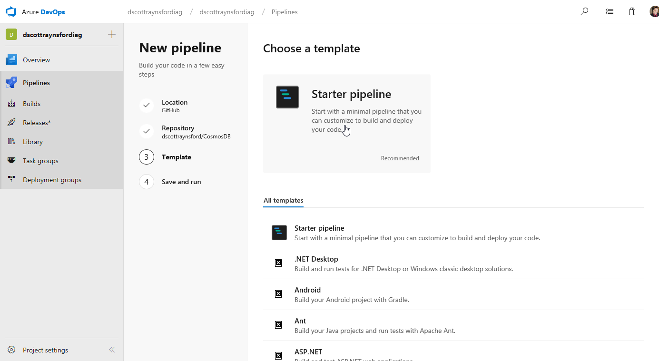Open the user profile avatar
This screenshot has height=361, width=659.
[x=654, y=12]
